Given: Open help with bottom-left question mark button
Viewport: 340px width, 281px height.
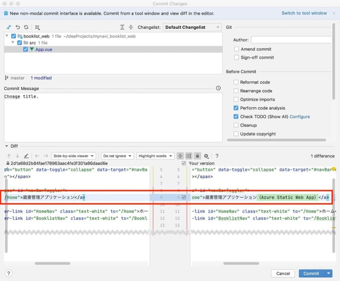Looking at the screenshot, I should (8, 273).
